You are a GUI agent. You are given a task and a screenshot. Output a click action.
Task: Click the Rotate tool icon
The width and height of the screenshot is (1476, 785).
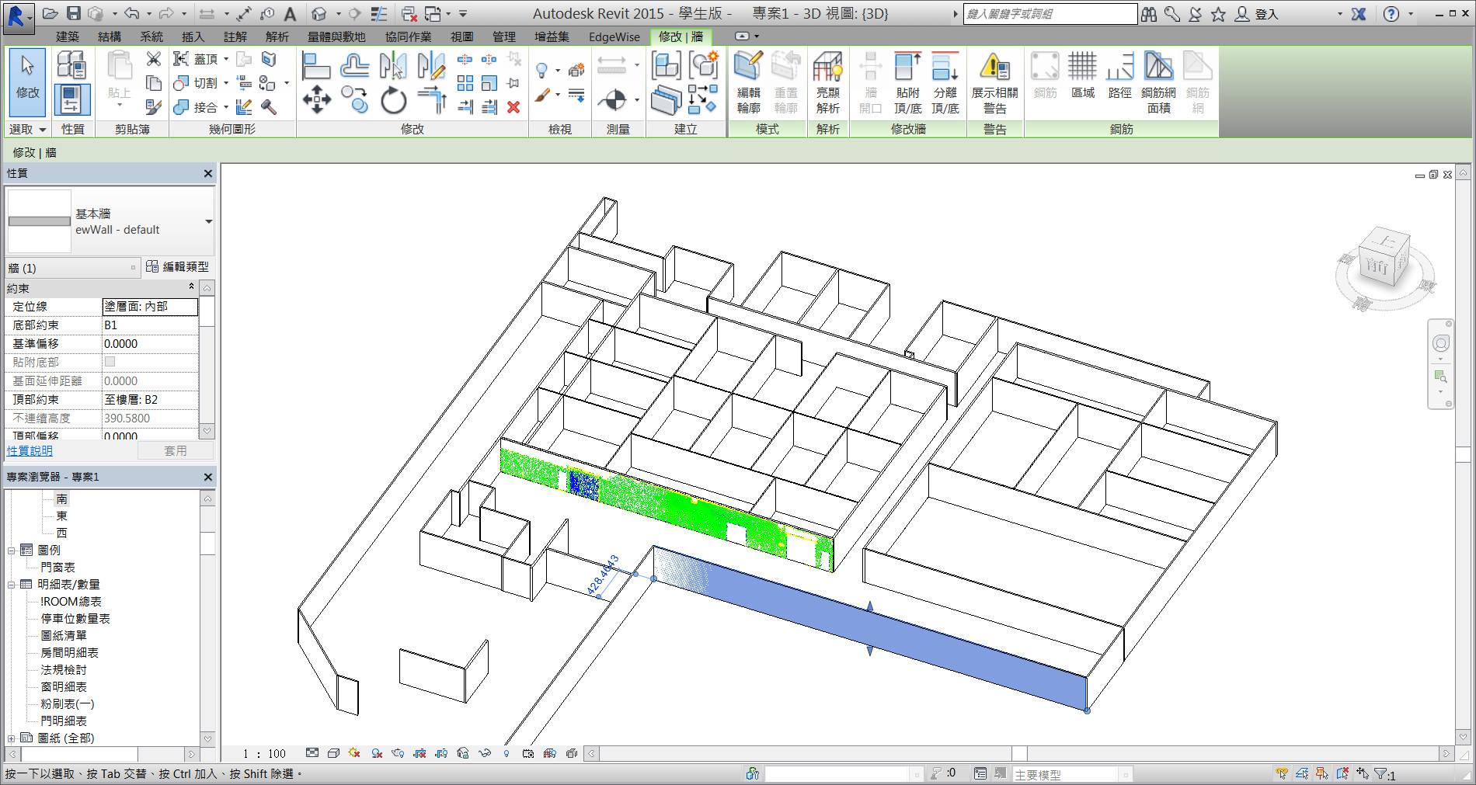coord(393,101)
